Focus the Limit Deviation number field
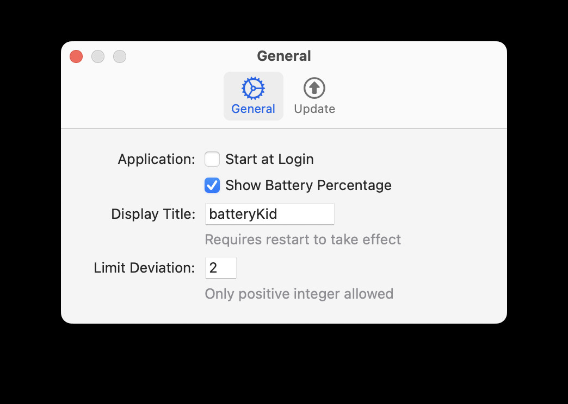This screenshot has height=404, width=568. pyautogui.click(x=220, y=268)
